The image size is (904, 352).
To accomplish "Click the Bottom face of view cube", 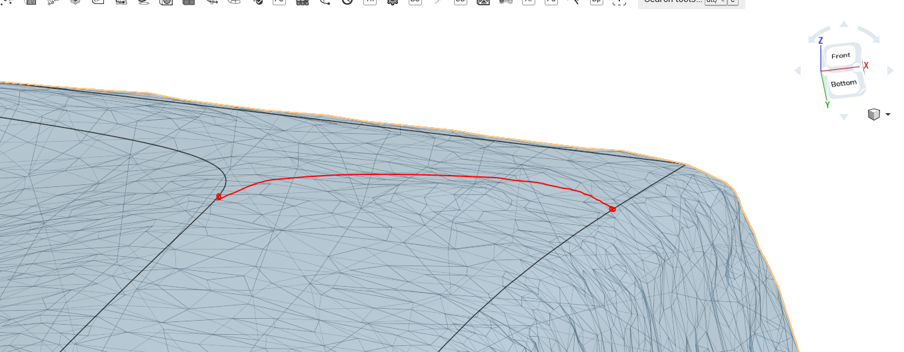I will coord(844,83).
